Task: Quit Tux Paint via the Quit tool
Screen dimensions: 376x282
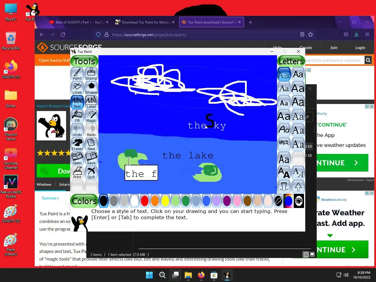Action: 91,173
